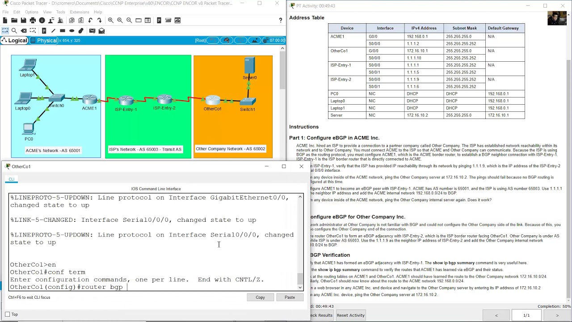Click the New file icon
Viewport: 572px width, 322px height.
pyautogui.click(x=5, y=20)
